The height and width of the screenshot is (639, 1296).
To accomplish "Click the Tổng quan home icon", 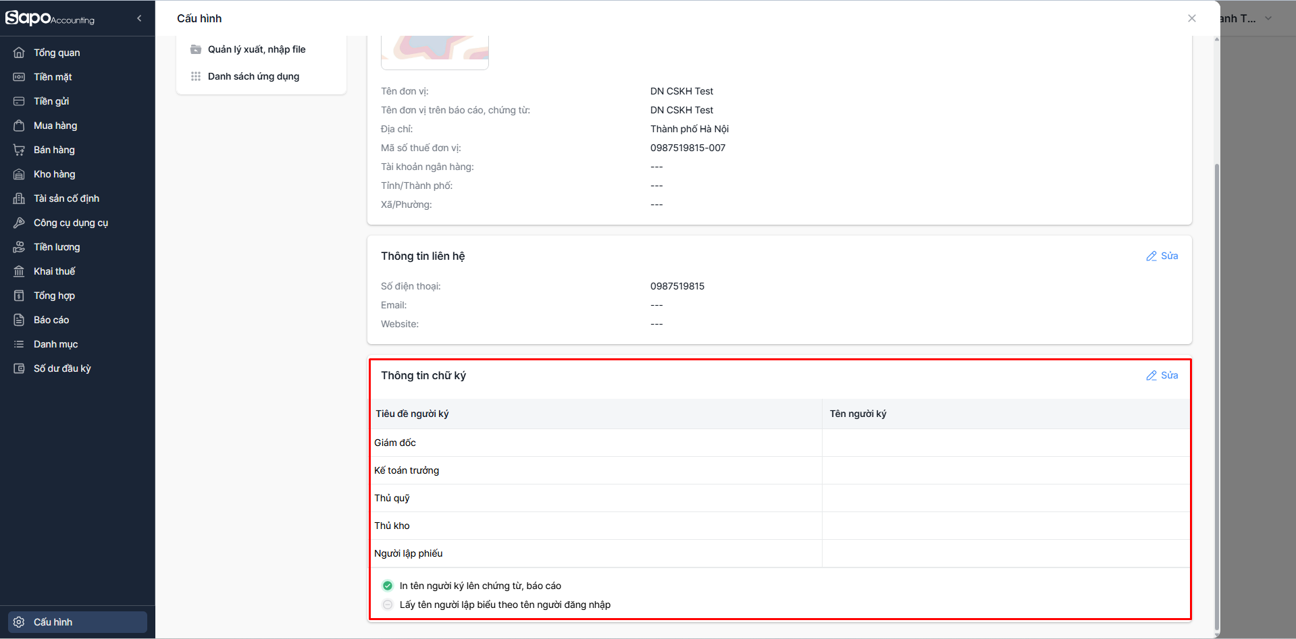I will pyautogui.click(x=19, y=53).
